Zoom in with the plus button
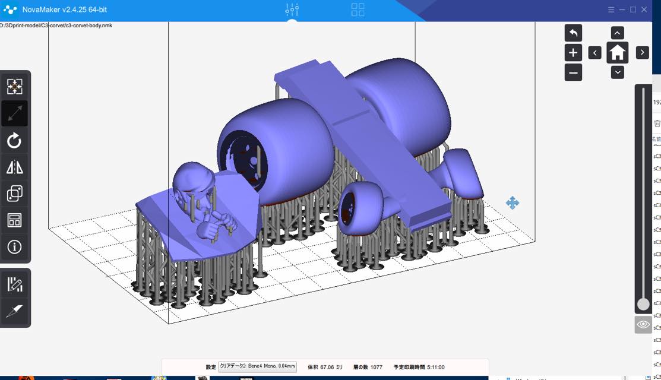Screen dimensions: 661x380 pos(573,53)
